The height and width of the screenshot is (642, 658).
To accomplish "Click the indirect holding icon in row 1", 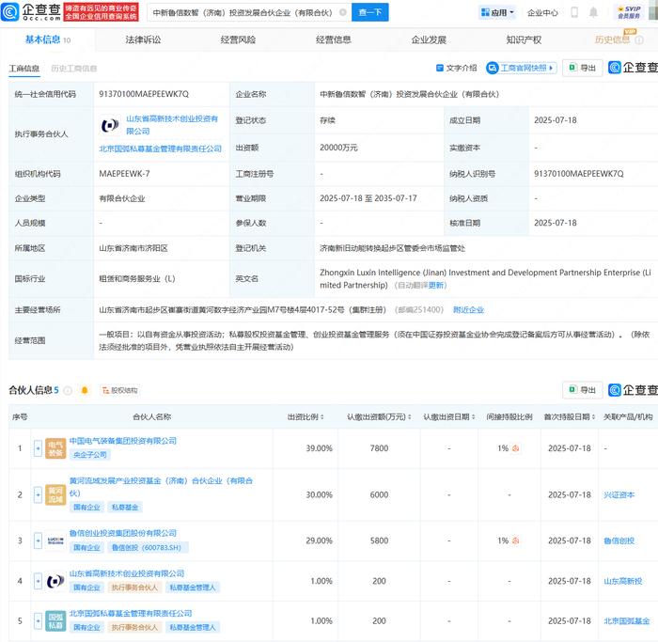I will point(515,448).
